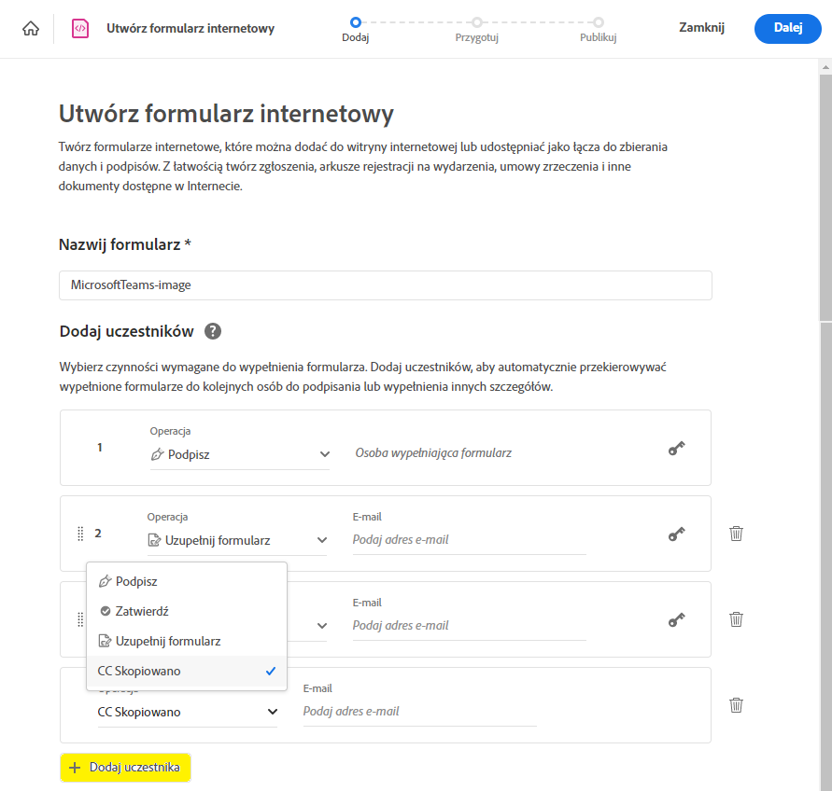The width and height of the screenshot is (832, 791).
Task: Delete participant 2 with trash icon
Action: point(736,534)
